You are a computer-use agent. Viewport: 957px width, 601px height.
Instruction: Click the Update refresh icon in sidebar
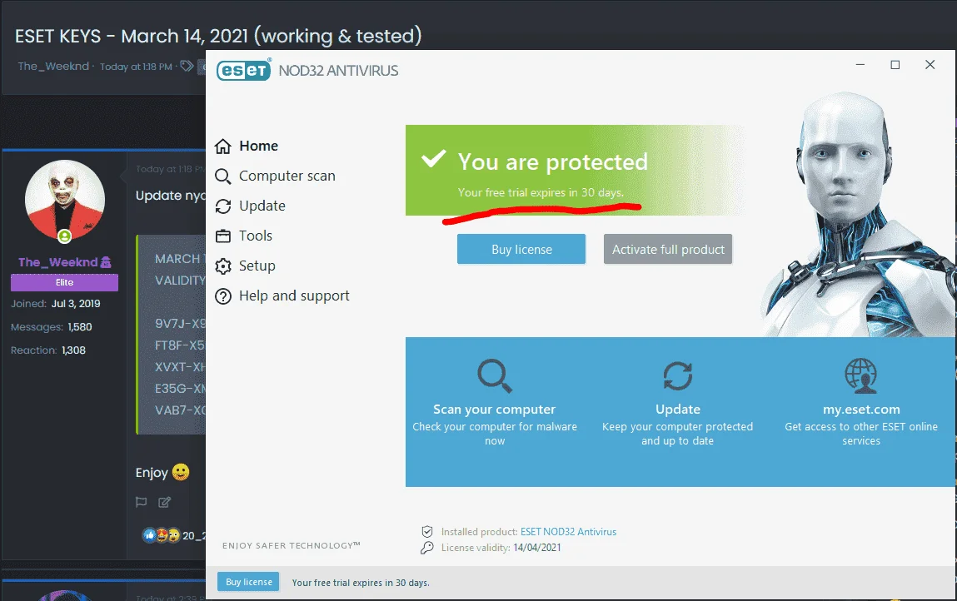pos(223,206)
